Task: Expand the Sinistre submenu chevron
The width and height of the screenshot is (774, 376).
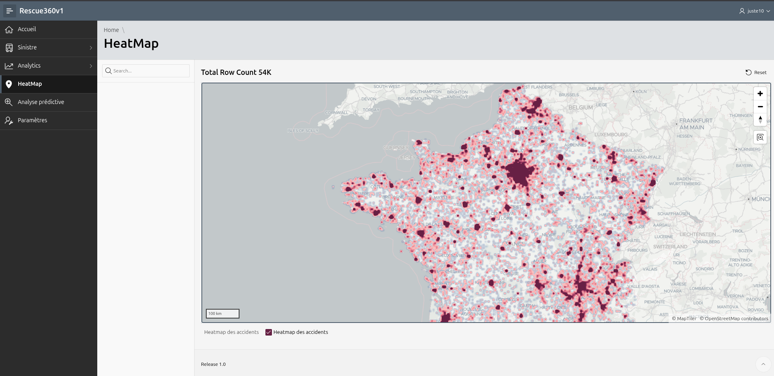Action: pos(91,48)
